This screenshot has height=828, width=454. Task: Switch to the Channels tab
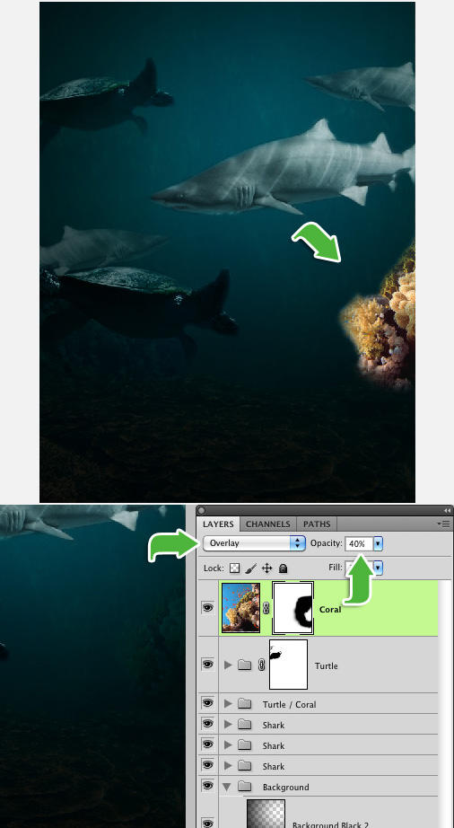pos(268,524)
